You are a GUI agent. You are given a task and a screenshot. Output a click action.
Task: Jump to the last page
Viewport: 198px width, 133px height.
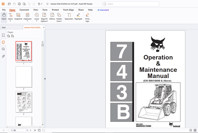(x=35, y=130)
